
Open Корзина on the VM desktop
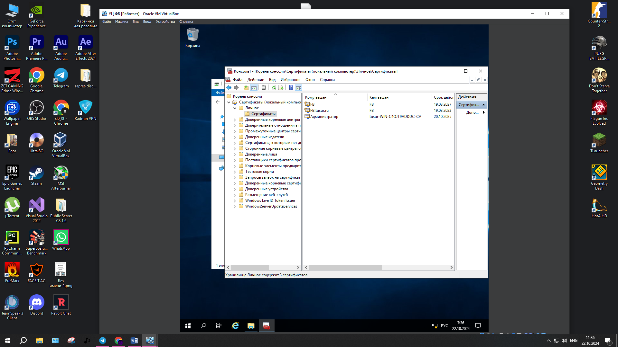coord(192,38)
